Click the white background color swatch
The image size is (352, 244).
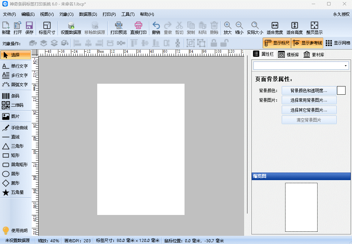(341, 91)
